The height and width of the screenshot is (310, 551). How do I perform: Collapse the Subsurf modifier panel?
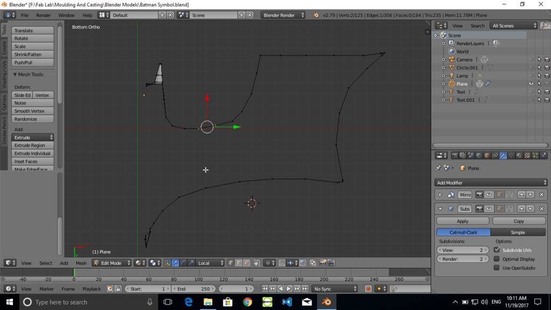point(440,209)
